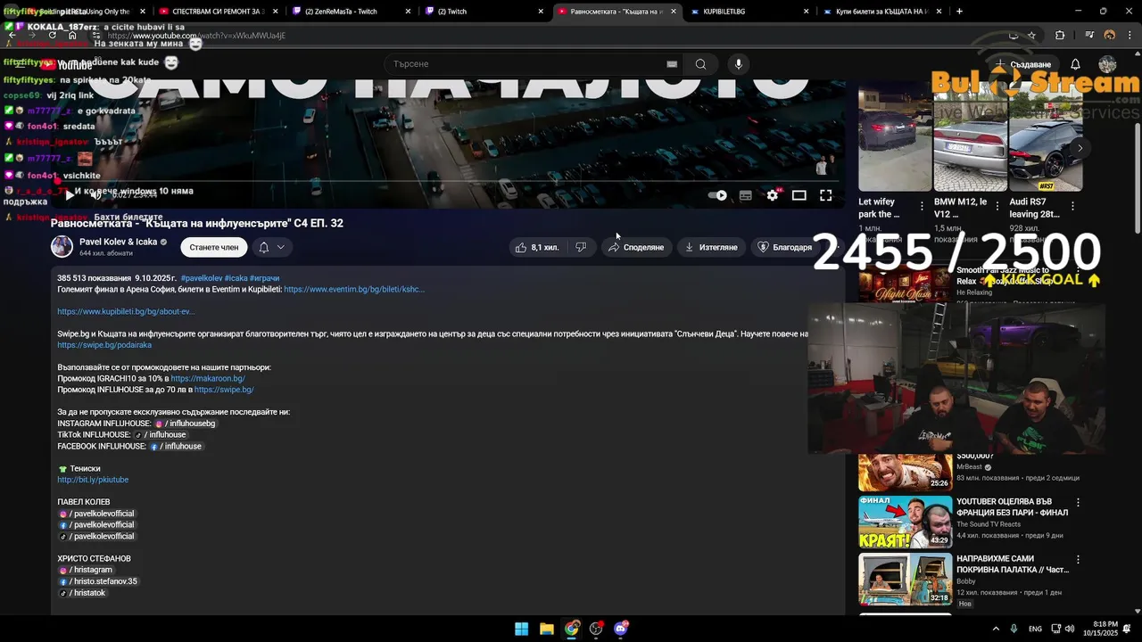
Task: Open the makaroon.bg promo link
Action: coord(208,379)
